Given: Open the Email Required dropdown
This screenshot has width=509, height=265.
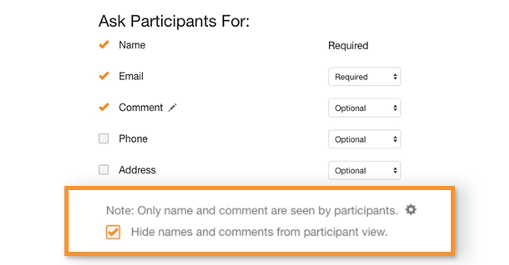Looking at the screenshot, I should pos(364,77).
